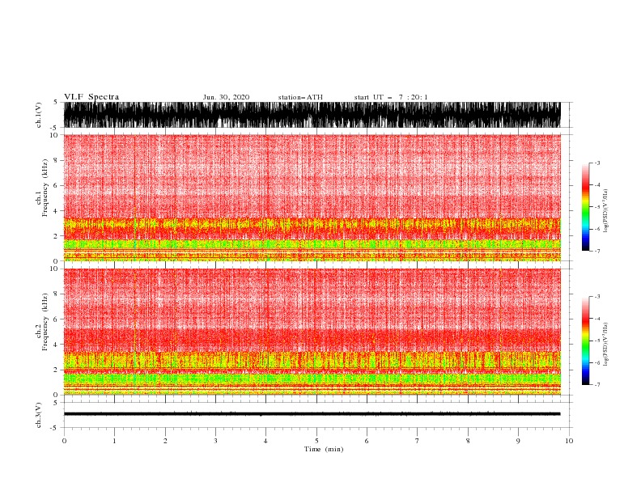Click ch.2 frequency tick label "4"
Screen dimensions: 641x495
(x=56, y=345)
